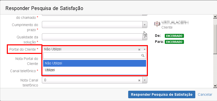This screenshot has height=101, width=217.
Task: Submit with Responder Pesquisa de Satisfação button
Action: point(162,94)
